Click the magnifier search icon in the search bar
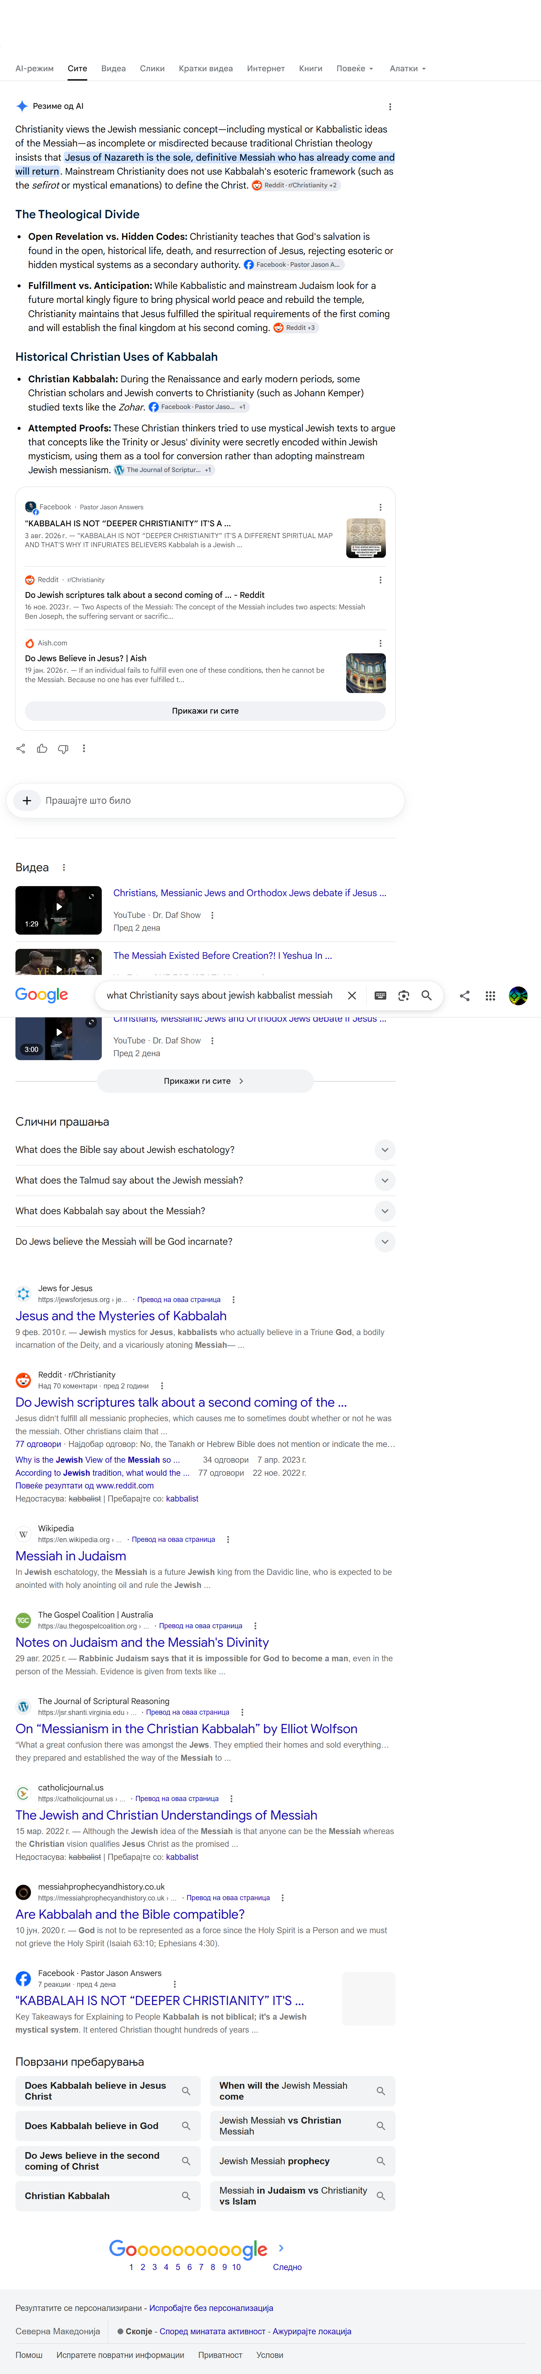Image resolution: width=541 pixels, height=2374 pixels. pos(426,995)
